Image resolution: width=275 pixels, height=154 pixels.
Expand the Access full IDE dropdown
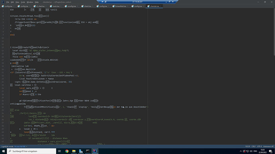pyautogui.click(x=26, y=146)
